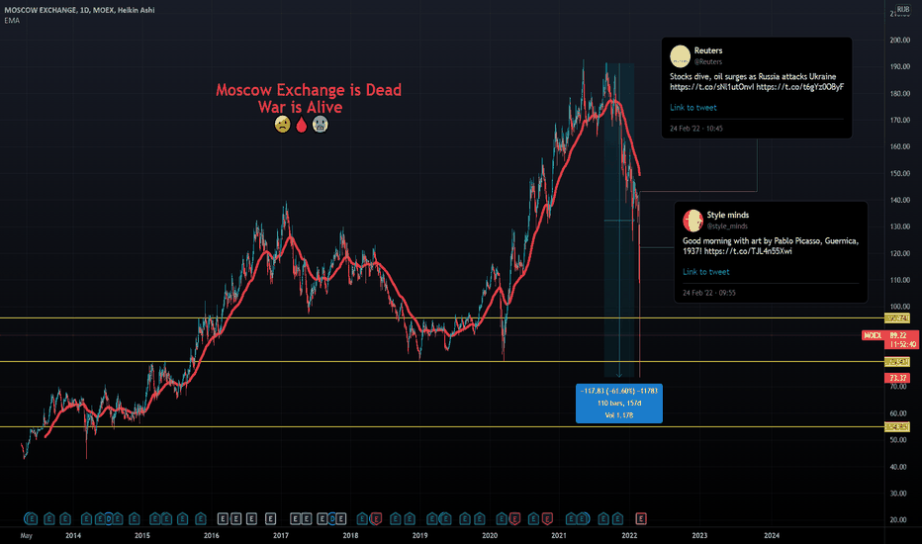Click the first red earnings marker after 2020

pos(514,518)
